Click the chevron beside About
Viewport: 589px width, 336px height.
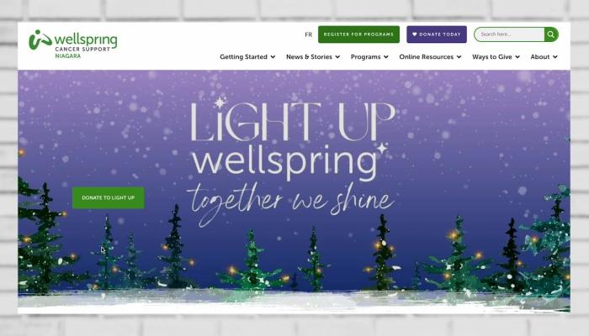555,57
